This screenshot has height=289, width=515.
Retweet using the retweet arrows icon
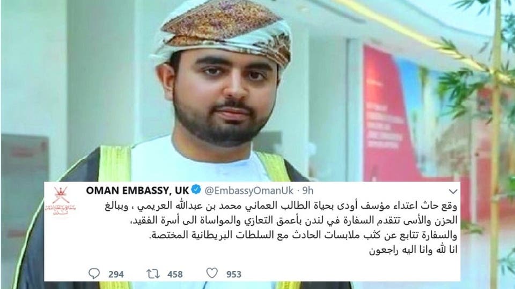[x=153, y=273]
